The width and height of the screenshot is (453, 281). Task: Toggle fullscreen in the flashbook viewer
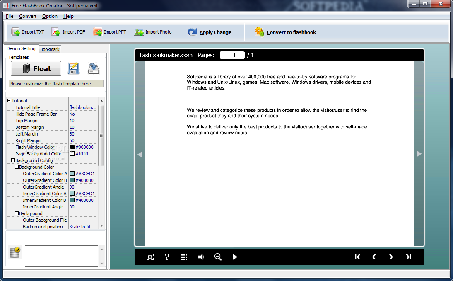pos(150,257)
